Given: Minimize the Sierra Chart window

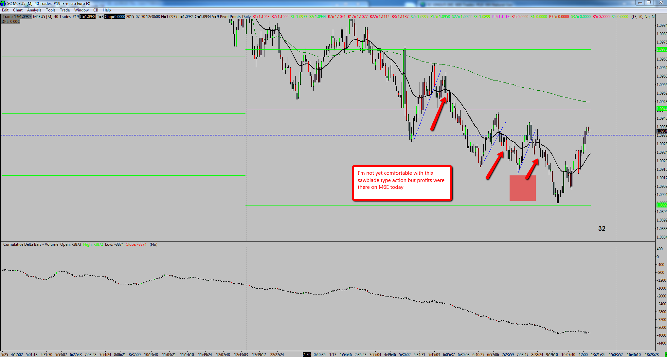Looking at the screenshot, I should click(x=640, y=3).
